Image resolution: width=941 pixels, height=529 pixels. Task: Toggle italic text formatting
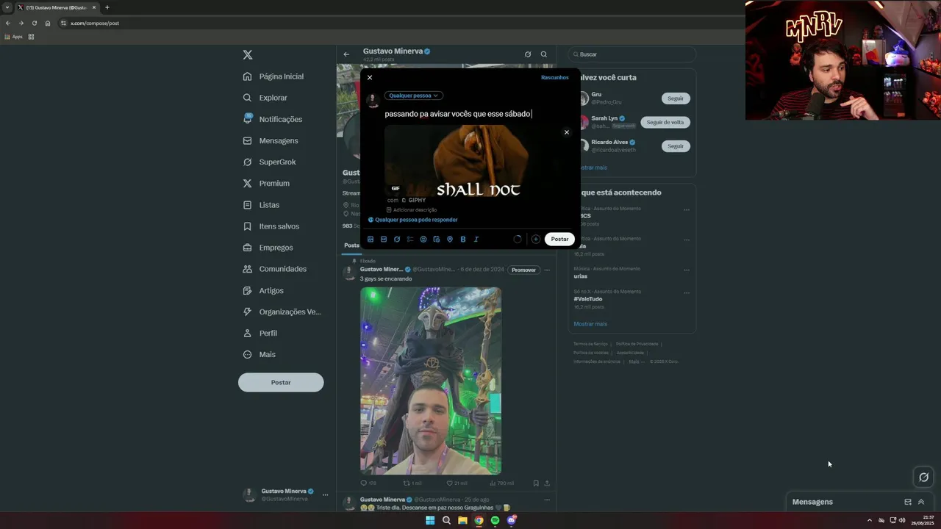coord(476,240)
